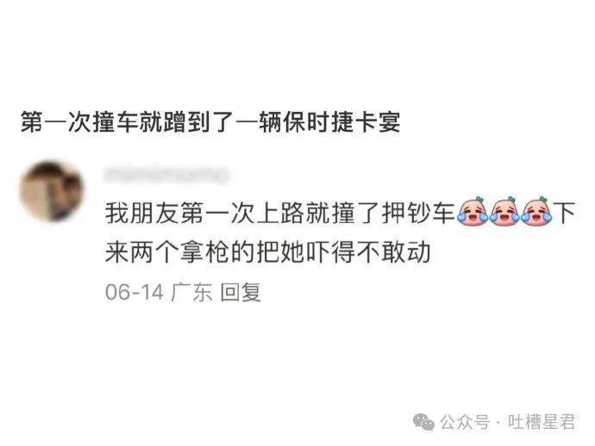Open the 吐槽星君 account name
This screenshot has width=595, height=446.
(542, 422)
